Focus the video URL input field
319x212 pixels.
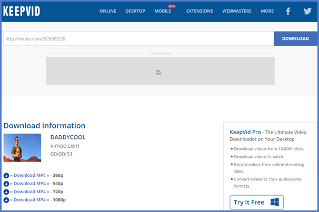pyautogui.click(x=138, y=38)
